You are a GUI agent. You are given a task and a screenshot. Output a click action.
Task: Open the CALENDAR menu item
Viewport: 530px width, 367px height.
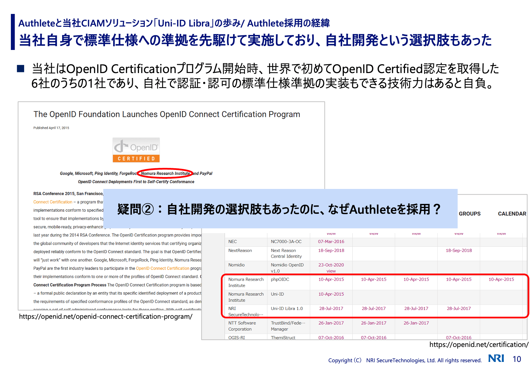[512, 214]
